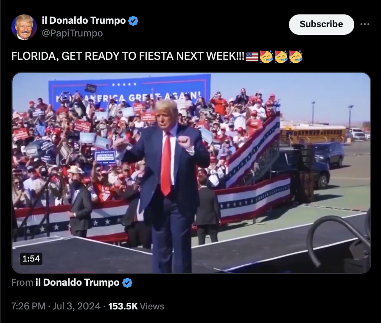The image size is (381, 323).
Task: Click the 153.5K Views counter
Action: coord(136,306)
